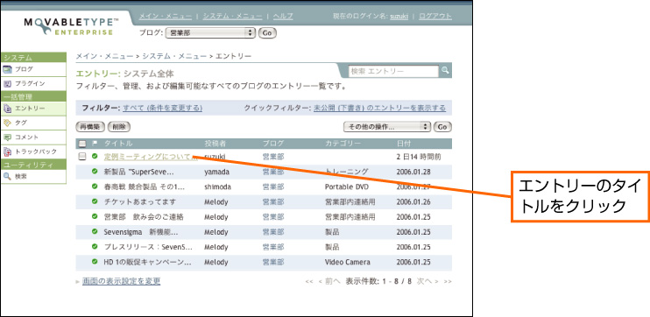Click the flag column header icon
650x317 pixels.
coord(95,144)
